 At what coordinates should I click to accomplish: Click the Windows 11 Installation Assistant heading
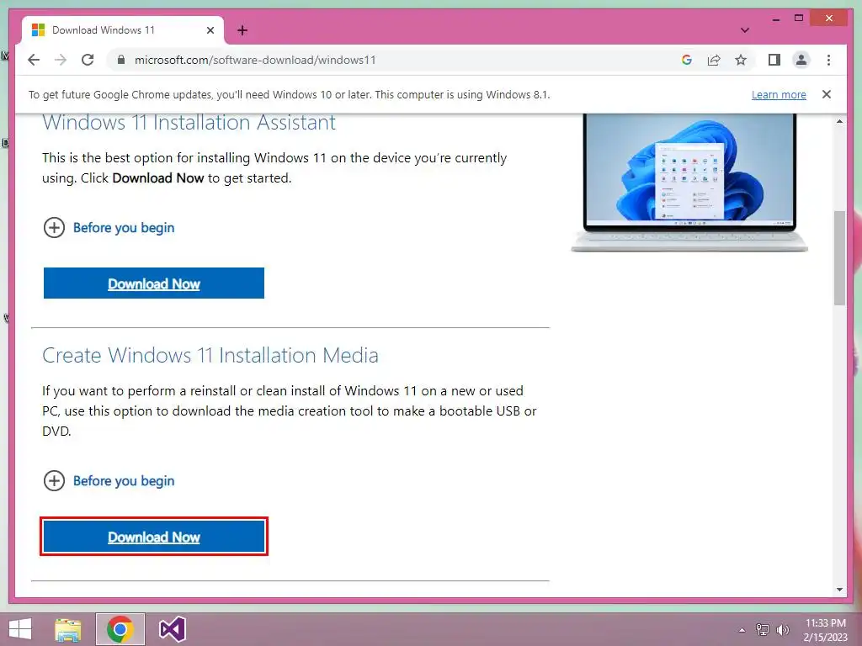[x=189, y=123]
